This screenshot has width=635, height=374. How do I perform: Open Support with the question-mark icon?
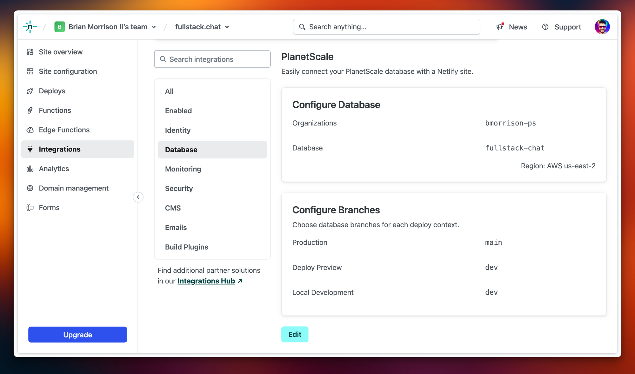pyautogui.click(x=545, y=27)
